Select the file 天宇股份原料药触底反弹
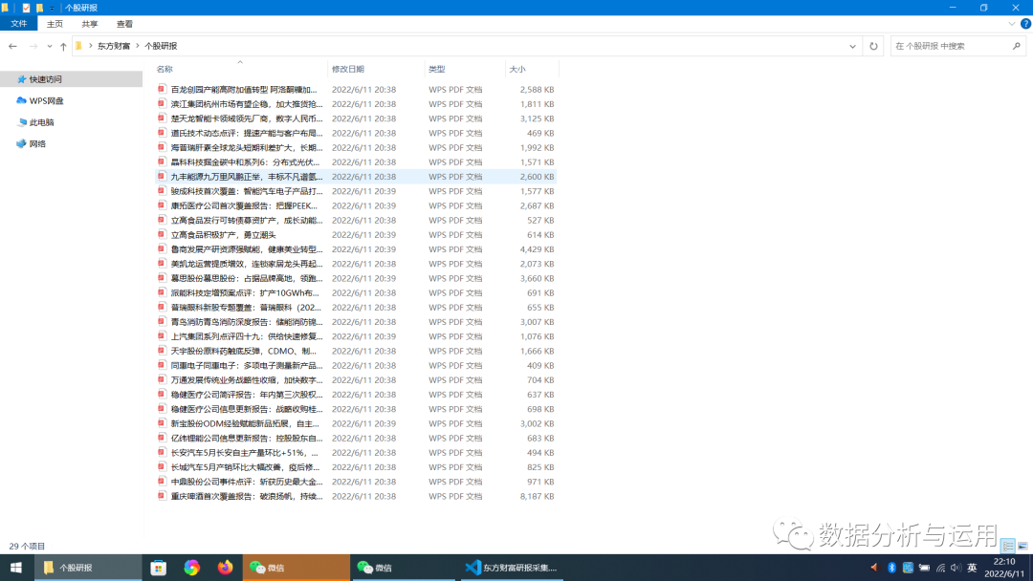 [356, 351]
